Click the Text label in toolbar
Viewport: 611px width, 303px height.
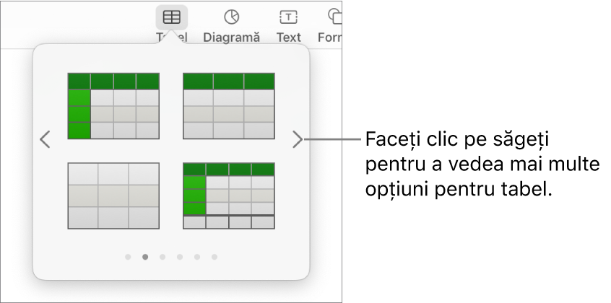pos(289,38)
